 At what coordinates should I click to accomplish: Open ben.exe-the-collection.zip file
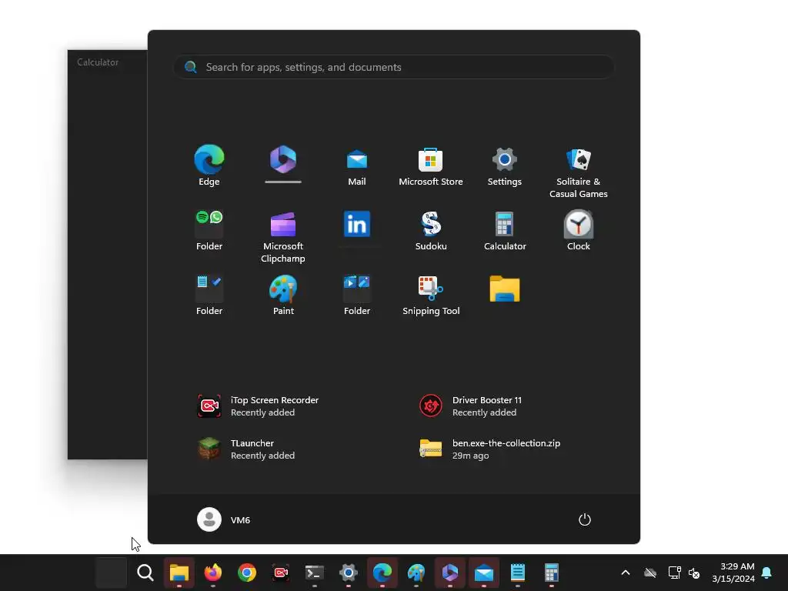click(489, 449)
